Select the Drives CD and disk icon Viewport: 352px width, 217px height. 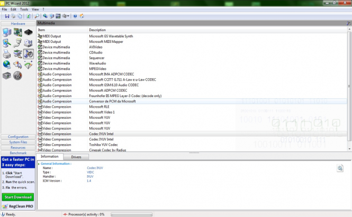click(28, 43)
